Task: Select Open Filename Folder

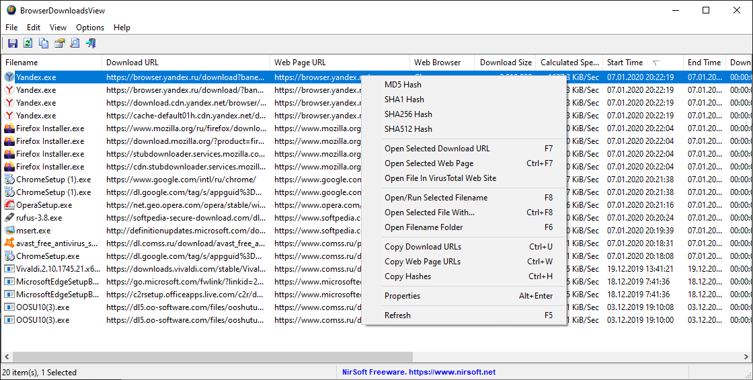Action: coord(465,227)
